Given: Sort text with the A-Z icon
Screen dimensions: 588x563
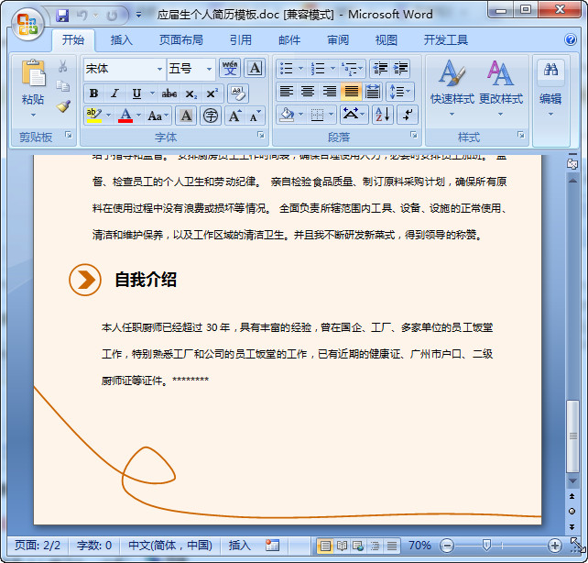Looking at the screenshot, I should (383, 115).
